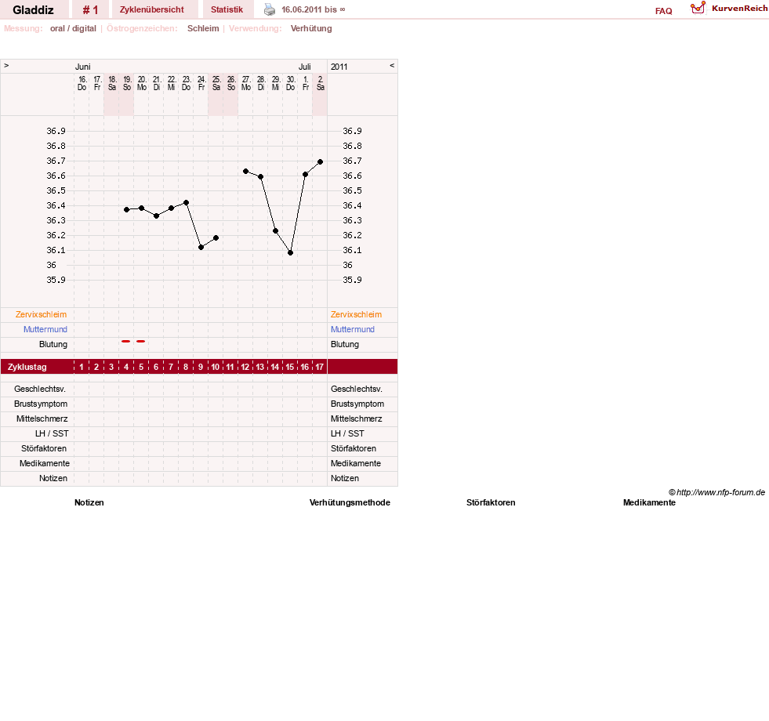Viewport: 769px width, 721px height.
Task: Click the Verhütung usage value
Action: tap(311, 28)
